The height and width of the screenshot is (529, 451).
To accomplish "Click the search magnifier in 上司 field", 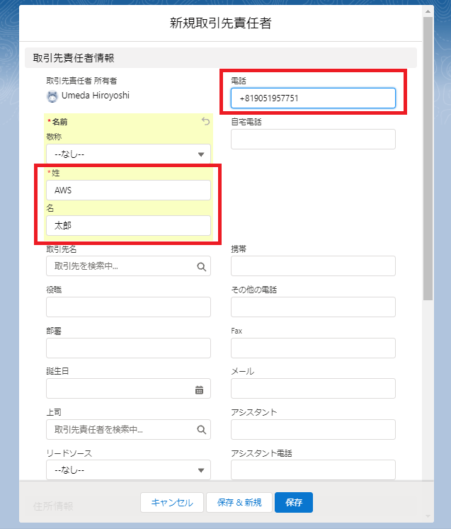I will [x=201, y=429].
